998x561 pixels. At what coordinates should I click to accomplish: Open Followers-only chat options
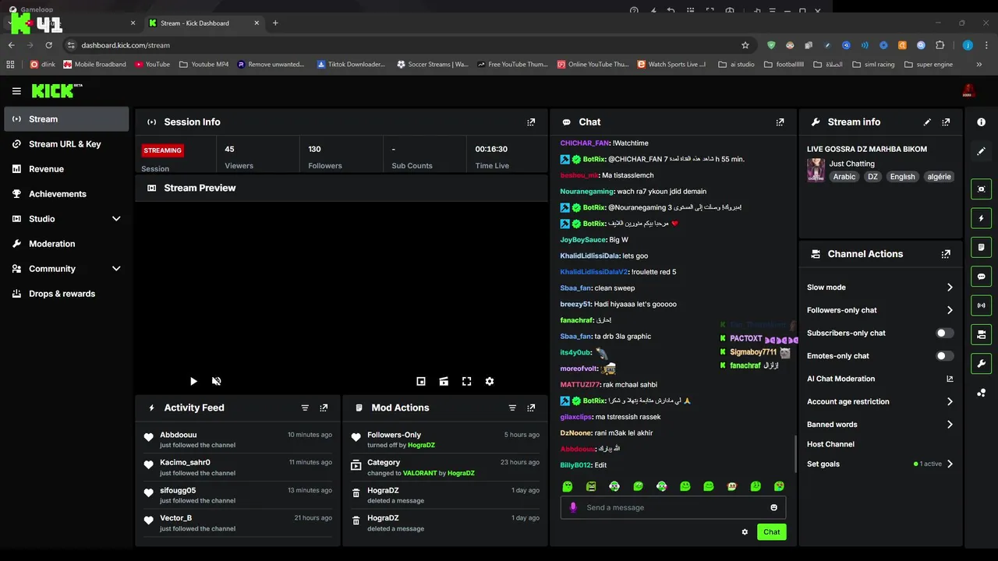(880, 310)
